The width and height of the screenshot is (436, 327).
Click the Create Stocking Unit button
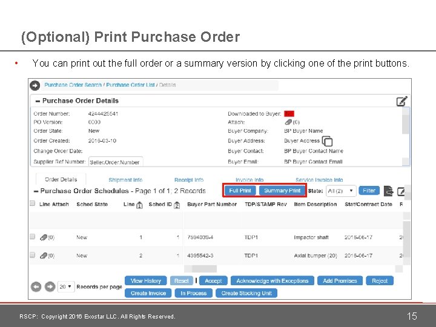tap(246, 293)
